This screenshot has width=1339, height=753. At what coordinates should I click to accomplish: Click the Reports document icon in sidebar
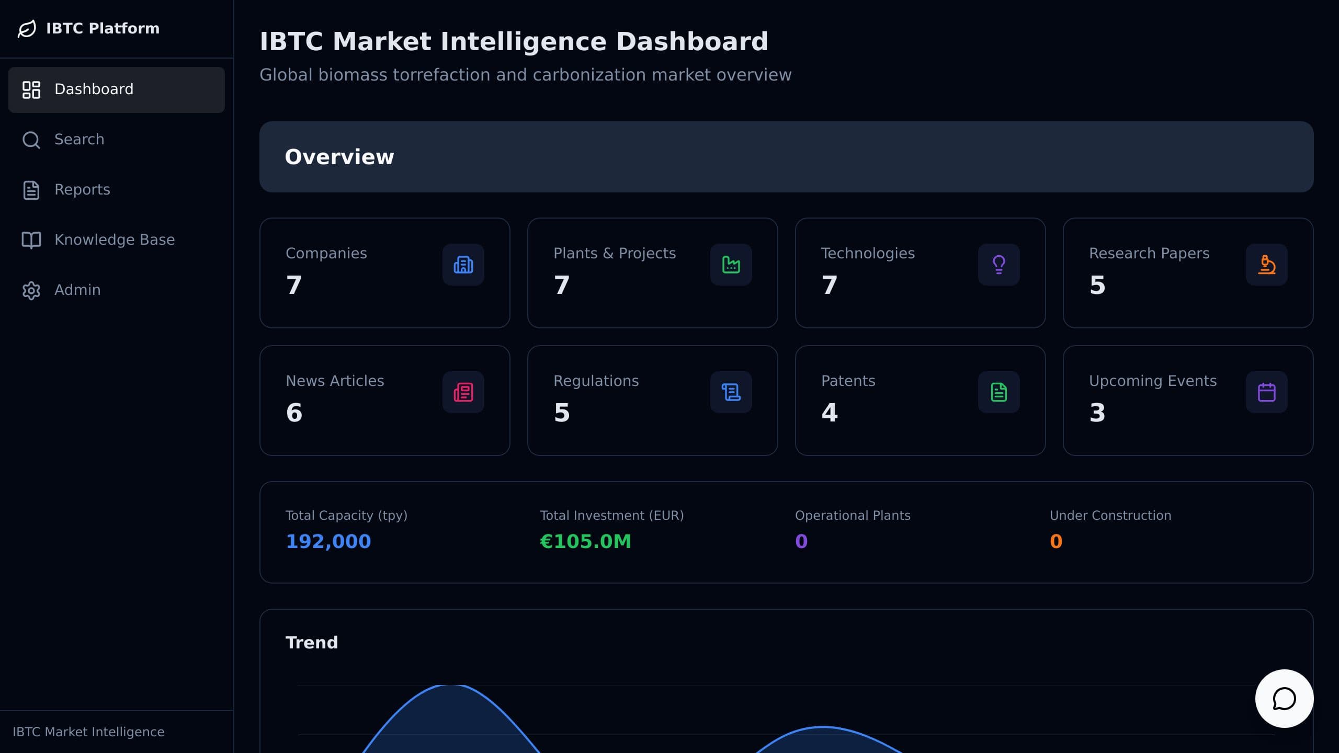31,190
